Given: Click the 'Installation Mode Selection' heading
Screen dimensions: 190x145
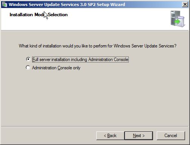Looking at the screenshot, I should [x=39, y=15].
